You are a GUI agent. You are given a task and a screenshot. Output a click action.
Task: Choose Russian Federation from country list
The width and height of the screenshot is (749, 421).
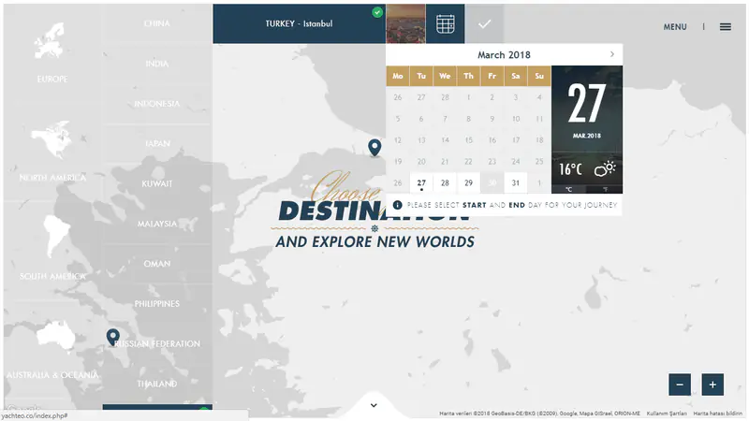pyautogui.click(x=156, y=343)
